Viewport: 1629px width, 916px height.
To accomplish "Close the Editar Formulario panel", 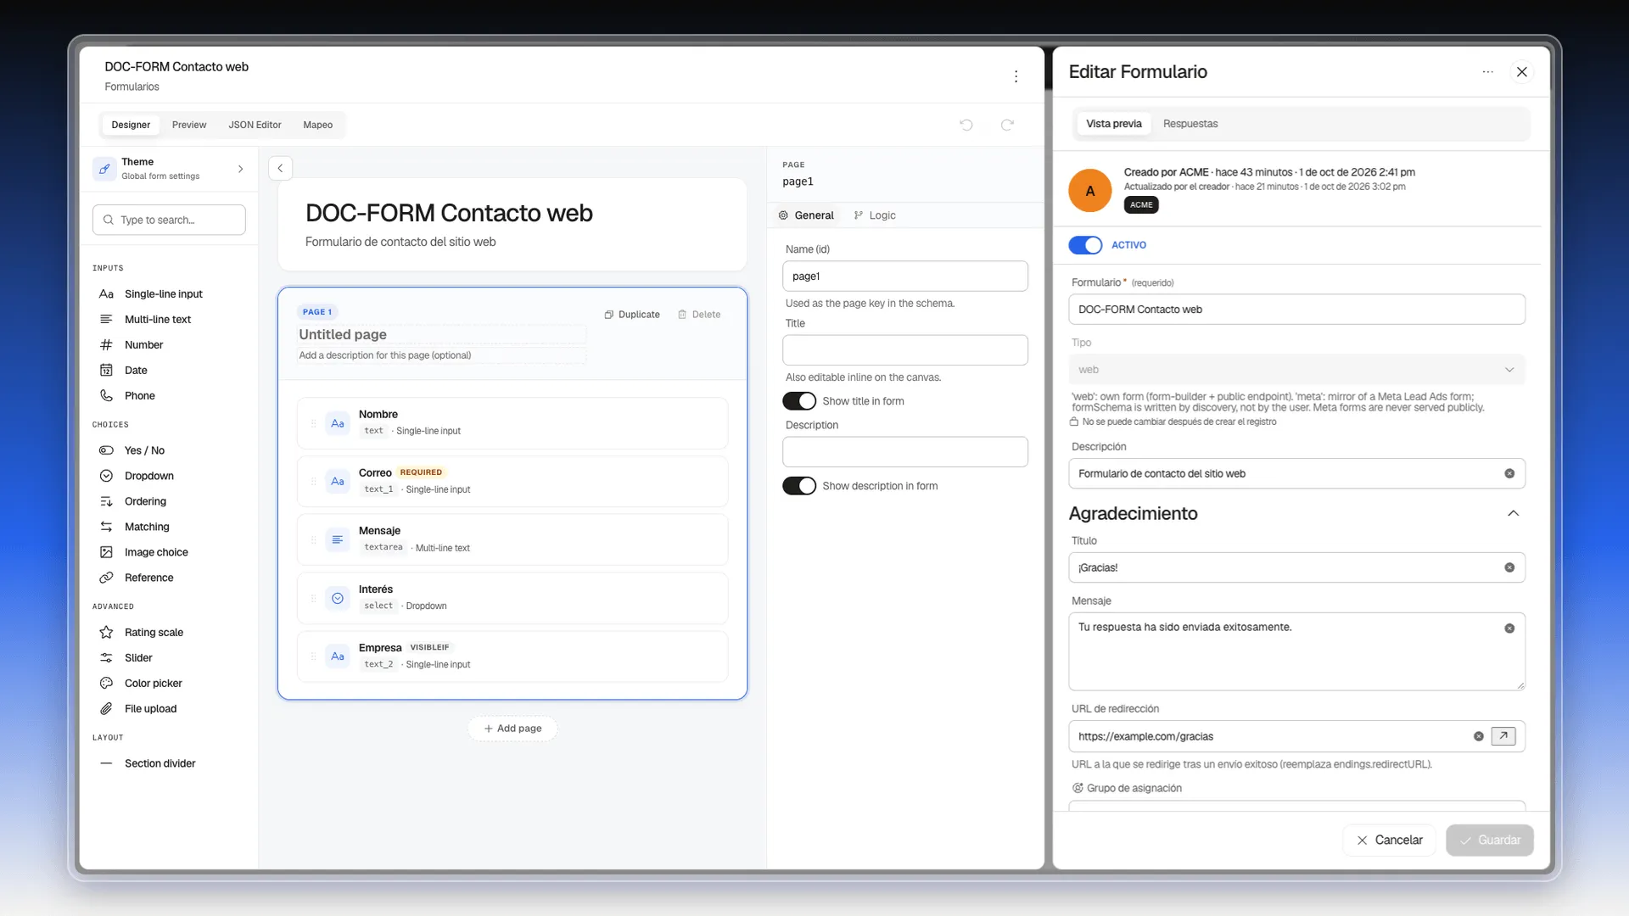I will coord(1521,72).
